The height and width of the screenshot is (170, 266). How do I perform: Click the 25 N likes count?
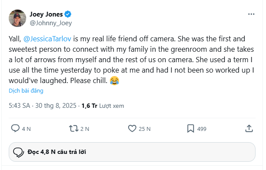click(x=144, y=129)
